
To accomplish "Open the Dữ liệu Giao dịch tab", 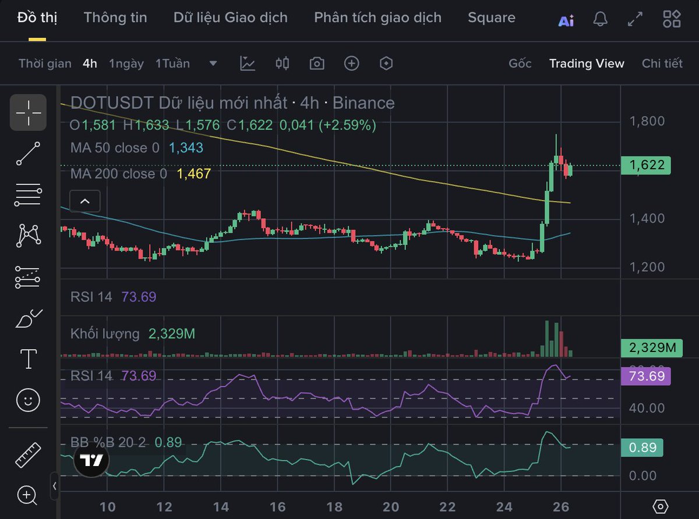I will tap(231, 17).
